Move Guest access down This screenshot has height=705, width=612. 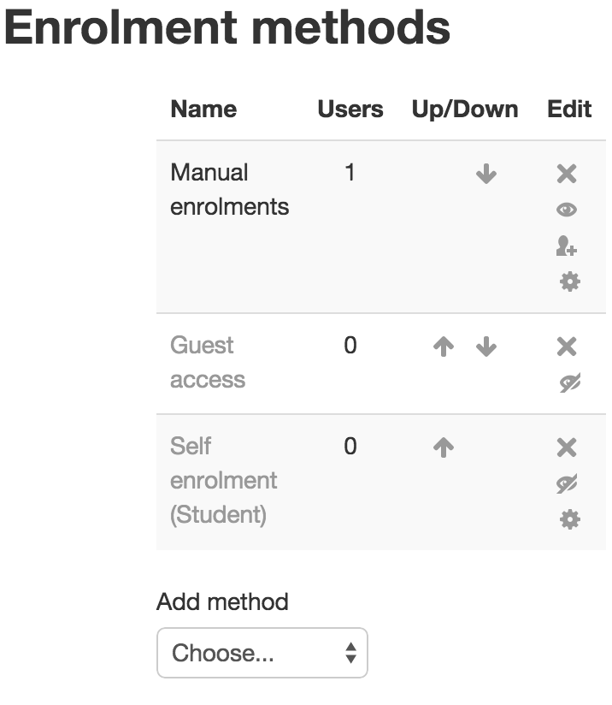click(486, 347)
